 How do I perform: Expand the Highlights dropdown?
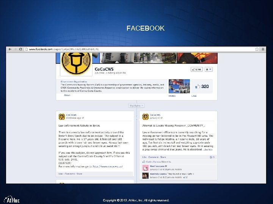[136, 105]
